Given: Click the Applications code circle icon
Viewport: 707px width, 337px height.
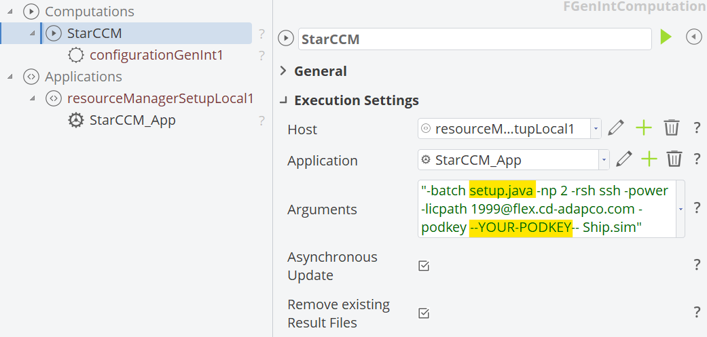Looking at the screenshot, I should click(31, 77).
